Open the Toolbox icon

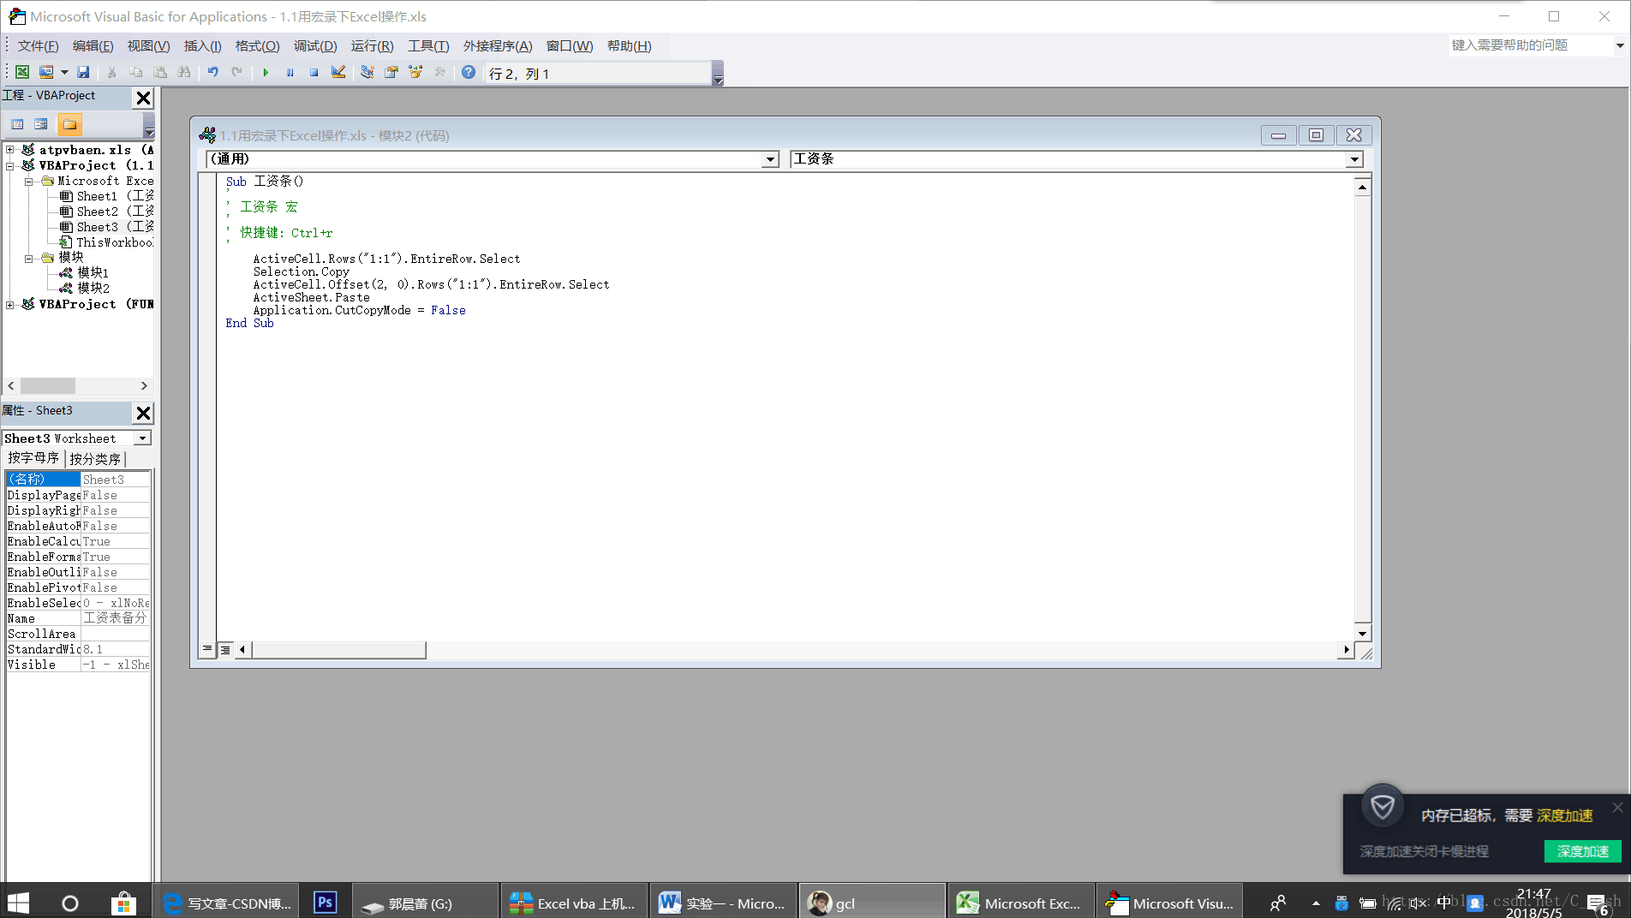point(439,73)
